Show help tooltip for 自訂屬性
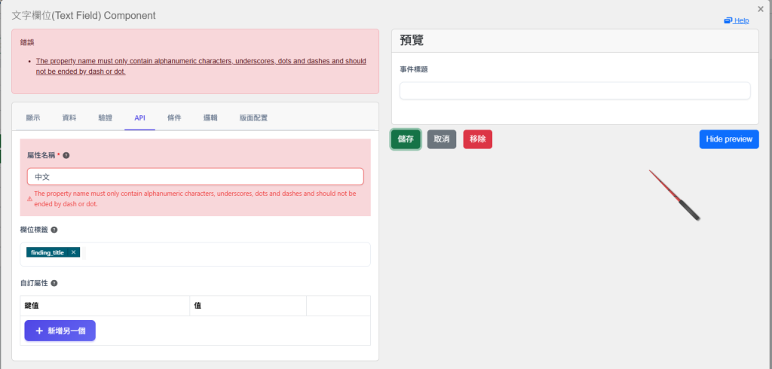Screen dimensions: 772x369 pos(54,283)
